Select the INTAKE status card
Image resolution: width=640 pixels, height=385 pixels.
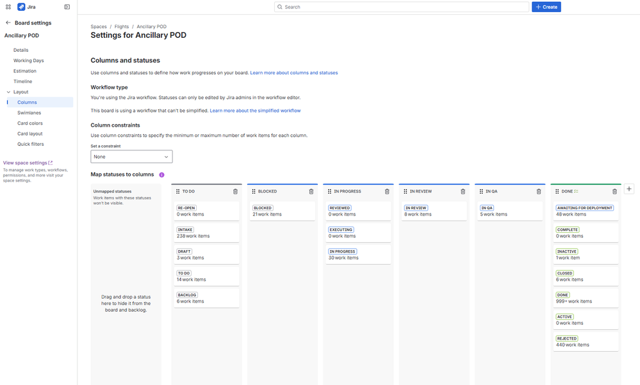pyautogui.click(x=206, y=233)
